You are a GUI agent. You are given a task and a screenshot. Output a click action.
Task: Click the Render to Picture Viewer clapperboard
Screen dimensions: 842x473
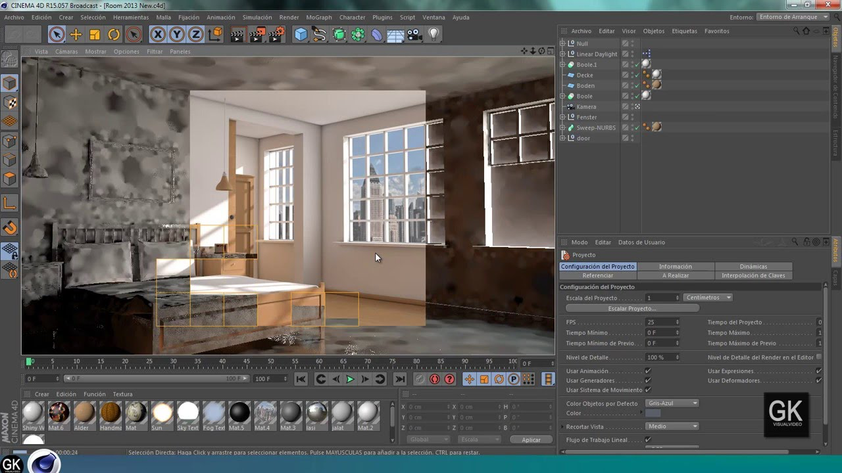coord(257,35)
